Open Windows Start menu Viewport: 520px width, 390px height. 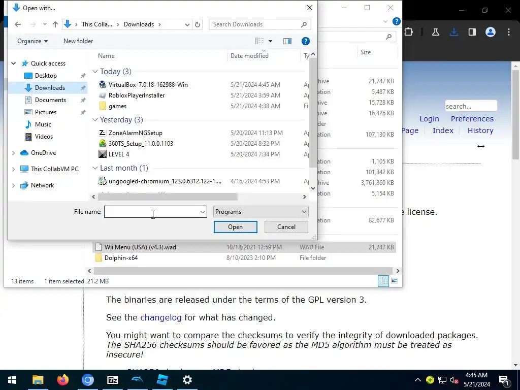click(12, 380)
